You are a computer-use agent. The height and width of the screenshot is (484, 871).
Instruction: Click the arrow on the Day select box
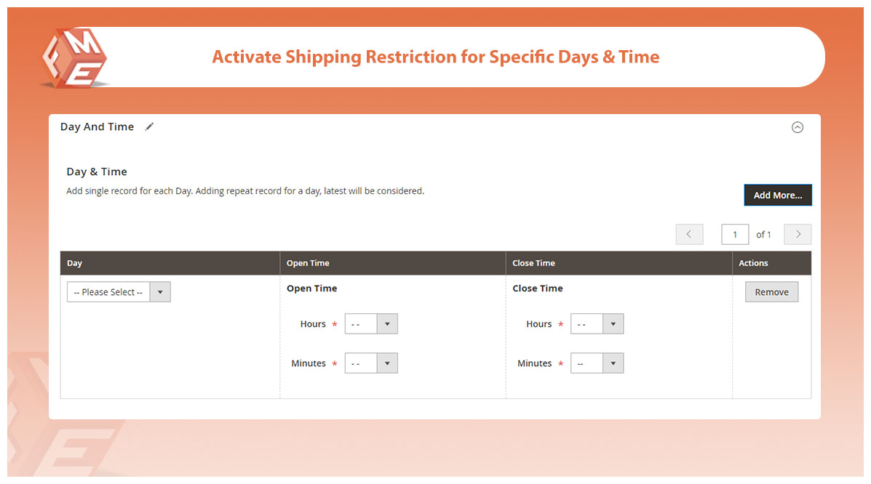point(160,292)
